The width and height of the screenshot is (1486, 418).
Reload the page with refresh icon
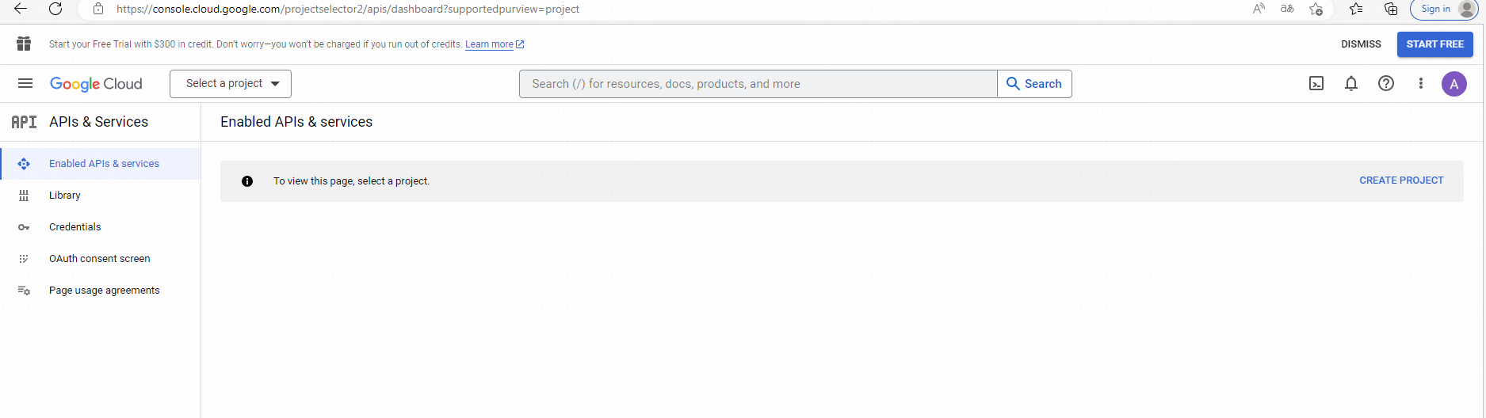pyautogui.click(x=55, y=9)
